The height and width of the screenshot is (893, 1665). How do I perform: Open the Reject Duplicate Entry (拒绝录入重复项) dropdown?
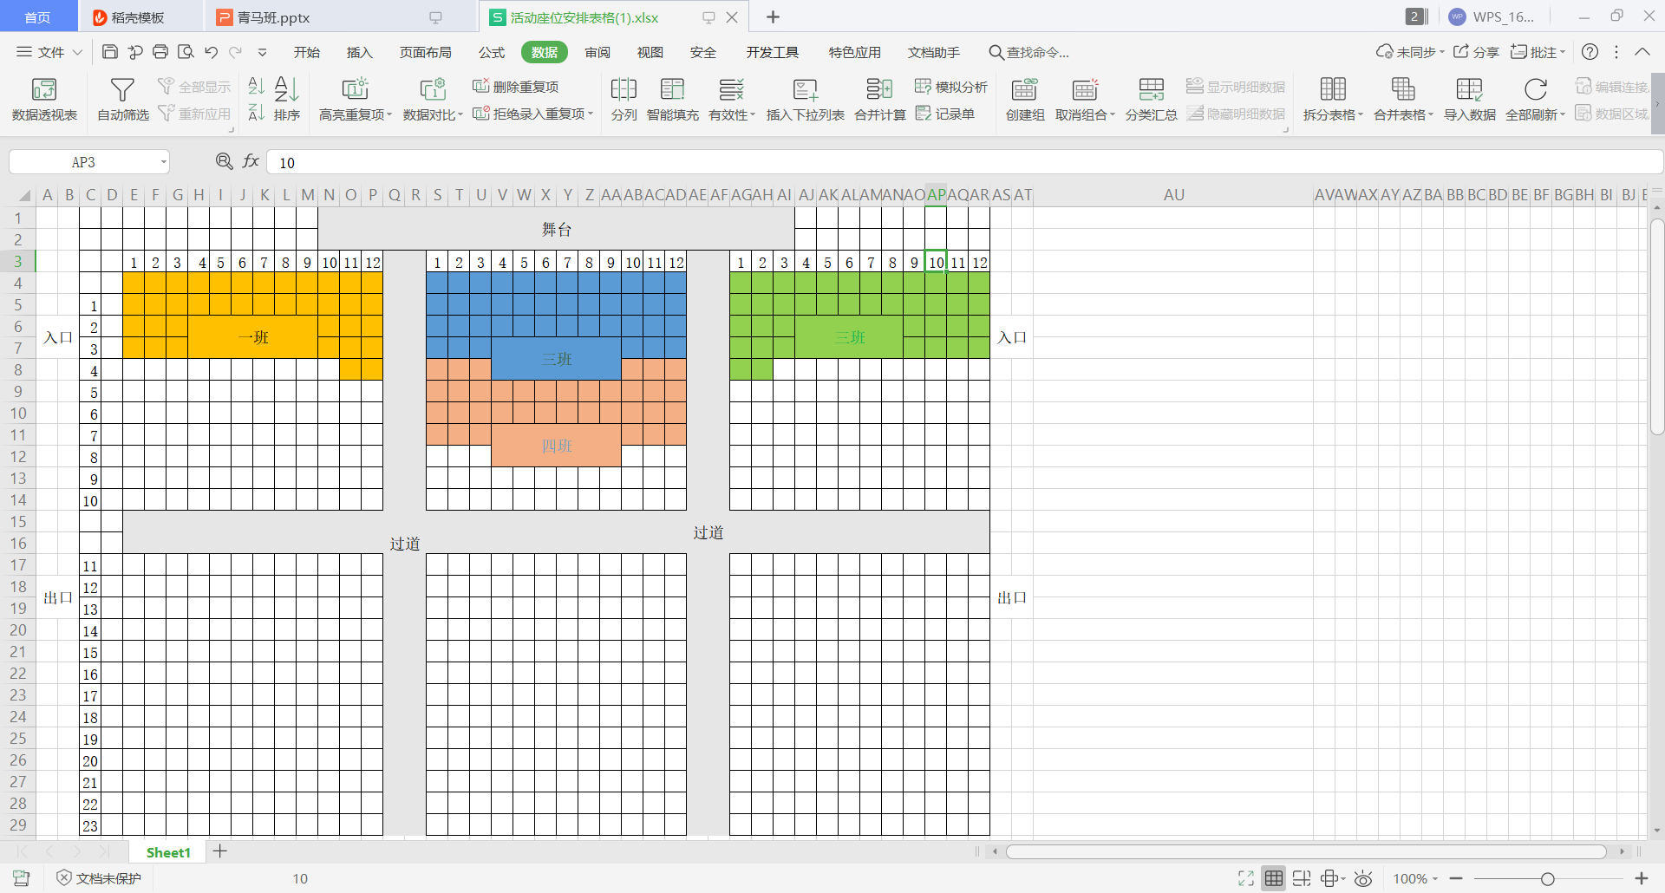click(533, 114)
